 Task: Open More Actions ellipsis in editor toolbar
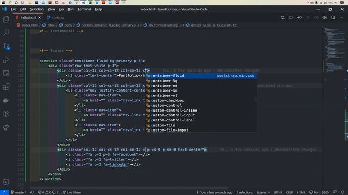(x=341, y=17)
